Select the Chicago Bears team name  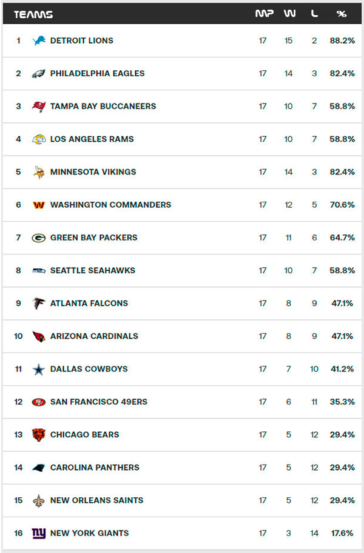coord(84,434)
